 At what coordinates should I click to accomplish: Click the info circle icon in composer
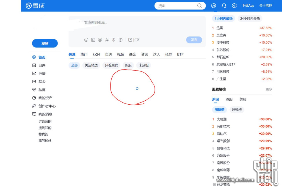121,40
